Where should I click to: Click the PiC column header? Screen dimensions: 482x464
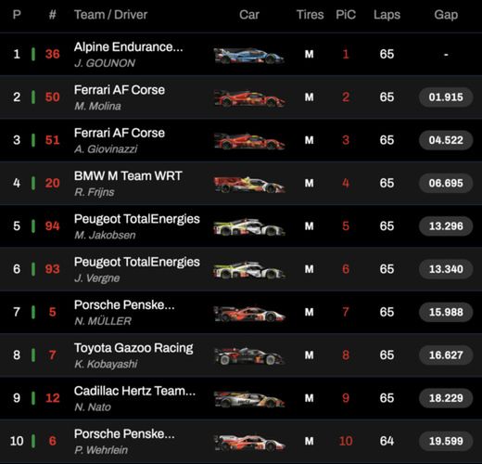(x=346, y=15)
